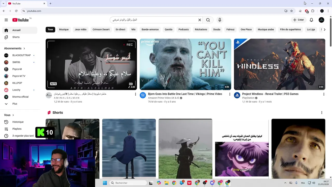332x187 pixels.
Task: Open the tab search dropdown arrow
Action: [x=3, y=4]
